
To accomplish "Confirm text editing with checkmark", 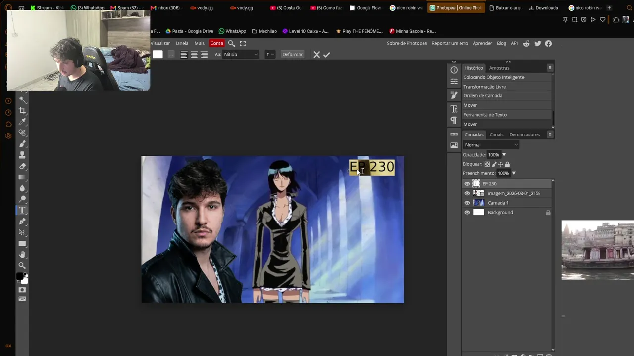I will pos(326,55).
